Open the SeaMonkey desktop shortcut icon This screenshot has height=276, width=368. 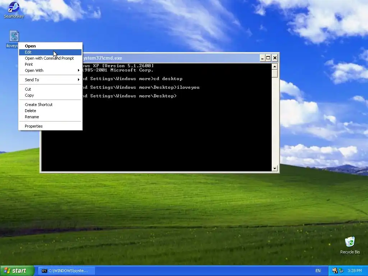pyautogui.click(x=14, y=10)
